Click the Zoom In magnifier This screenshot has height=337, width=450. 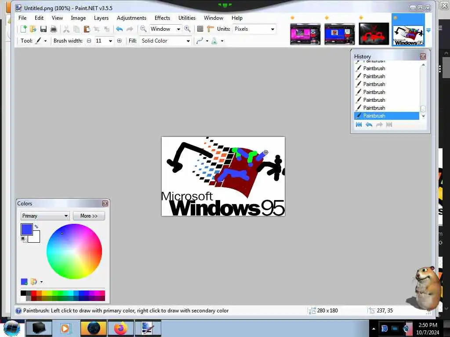tap(187, 29)
